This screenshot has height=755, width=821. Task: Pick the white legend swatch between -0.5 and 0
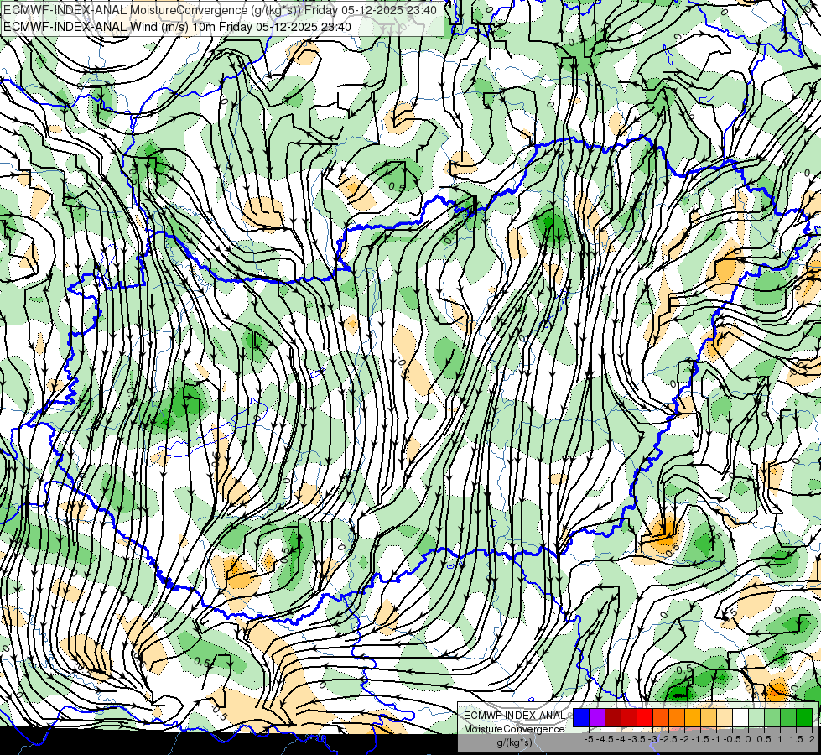(740, 718)
